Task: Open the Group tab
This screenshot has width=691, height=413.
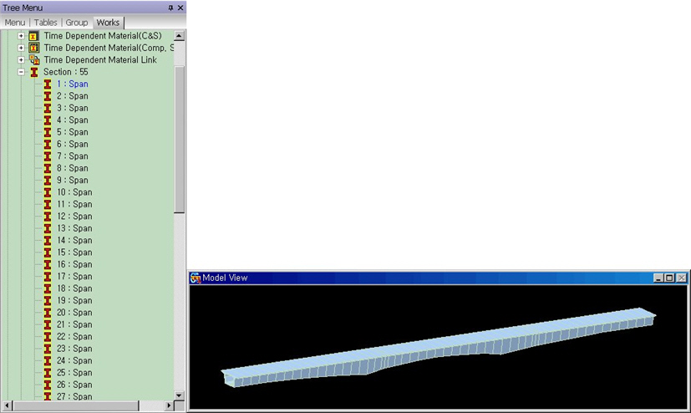Action: pos(76,23)
